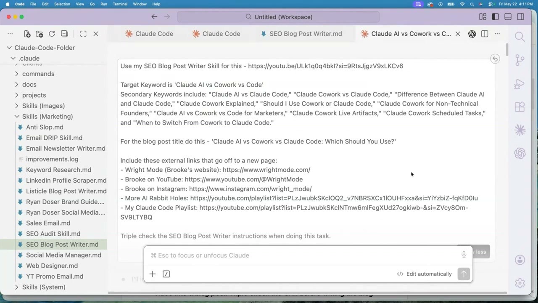Open the second Claude Code tab
Viewport: 538px width, 303px height.
216,34
